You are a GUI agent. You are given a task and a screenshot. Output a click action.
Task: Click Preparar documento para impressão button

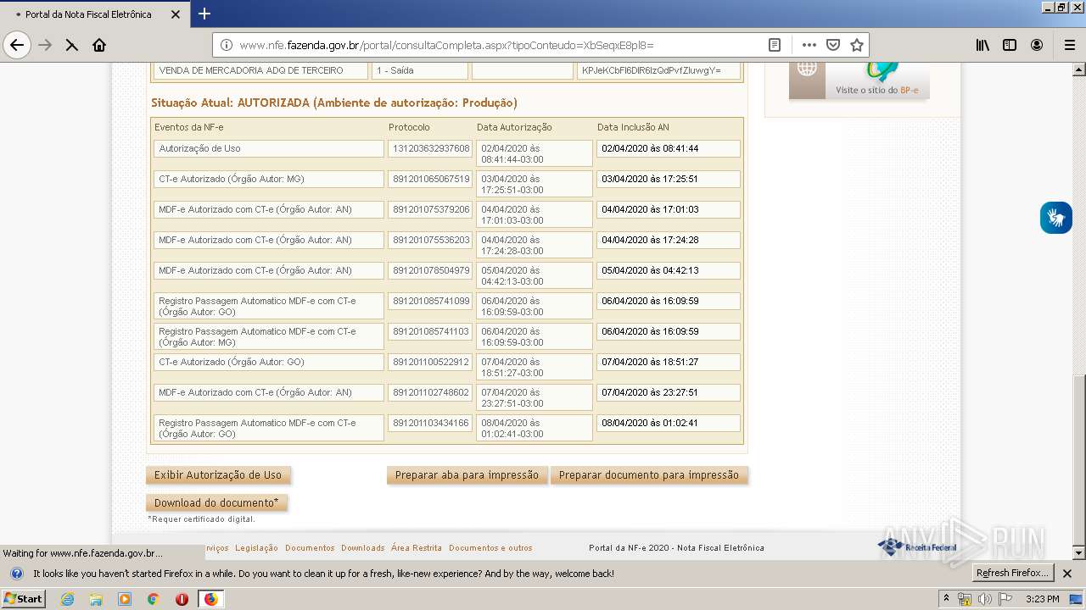click(649, 475)
